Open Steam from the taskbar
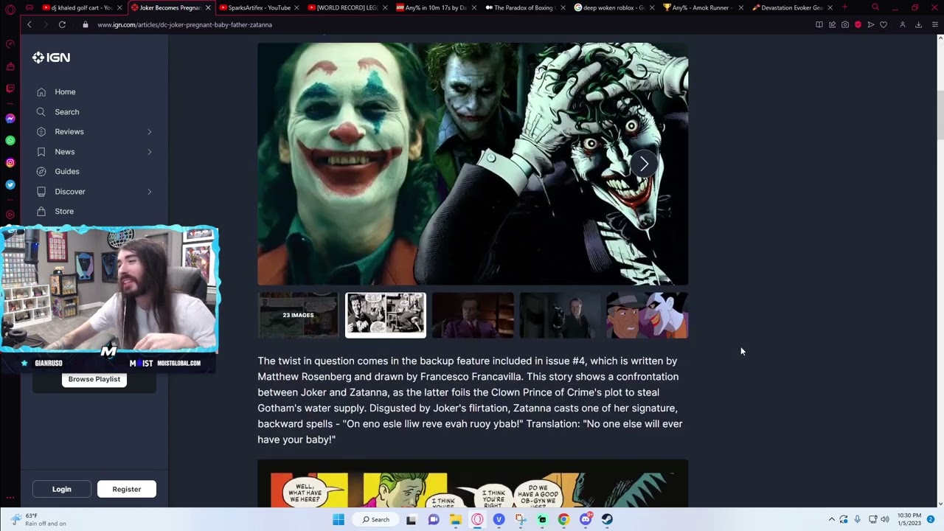 (607, 519)
